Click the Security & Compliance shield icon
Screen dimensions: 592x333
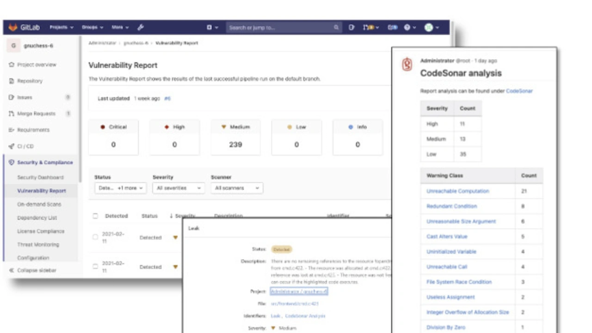coord(12,163)
